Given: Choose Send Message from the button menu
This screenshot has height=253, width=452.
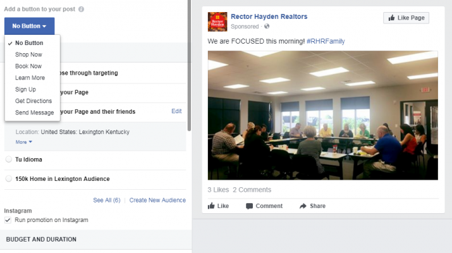Looking at the screenshot, I should click(x=34, y=113).
